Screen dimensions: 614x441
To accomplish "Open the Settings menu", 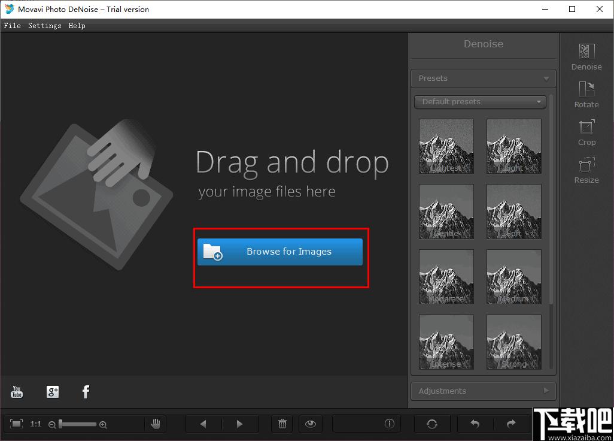I will [x=45, y=26].
